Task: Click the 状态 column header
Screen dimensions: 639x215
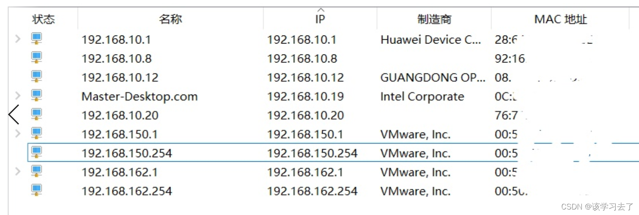Action: (43, 19)
